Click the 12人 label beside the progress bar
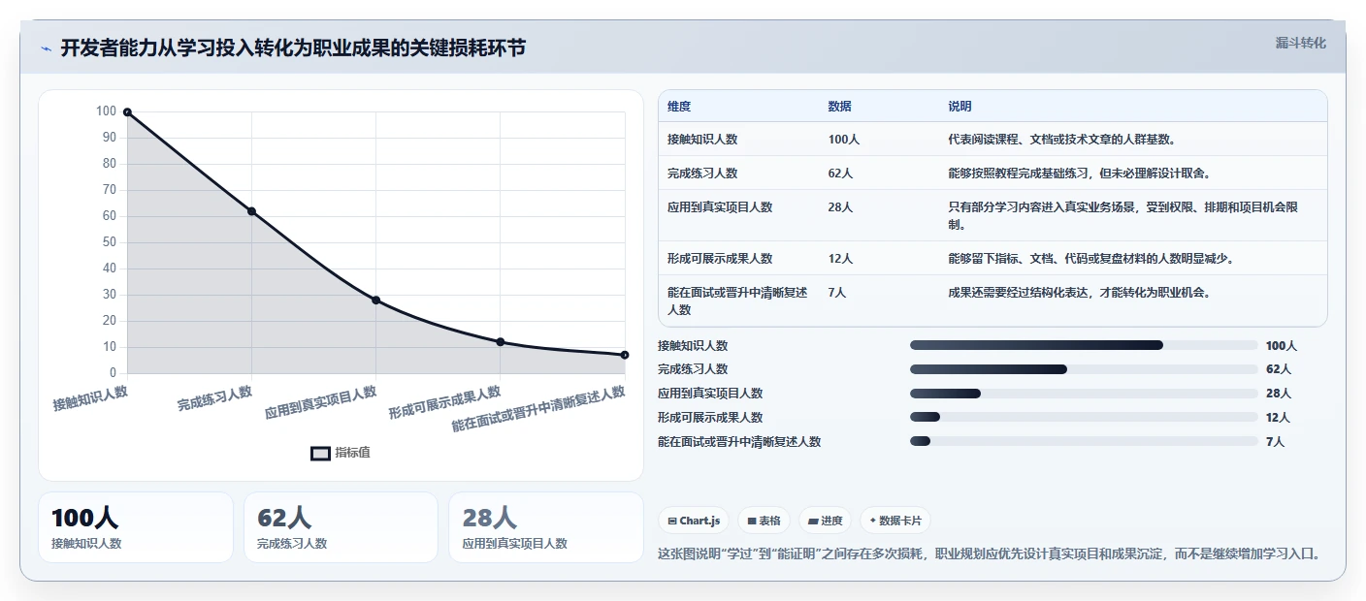Image resolution: width=1366 pixels, height=601 pixels. coord(1279,418)
